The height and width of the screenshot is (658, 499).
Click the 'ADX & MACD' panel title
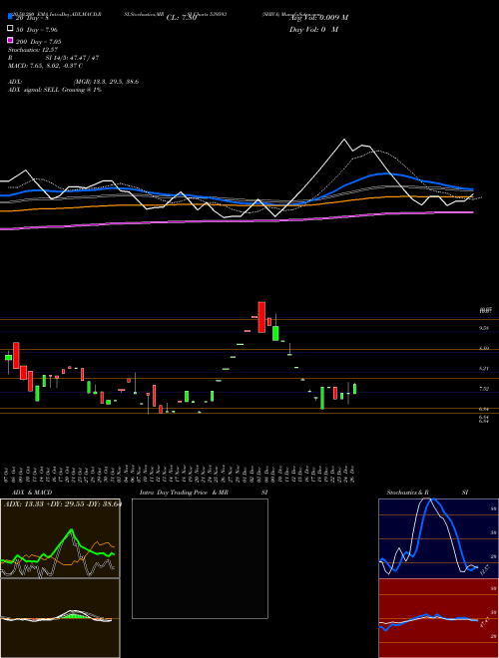[32, 493]
